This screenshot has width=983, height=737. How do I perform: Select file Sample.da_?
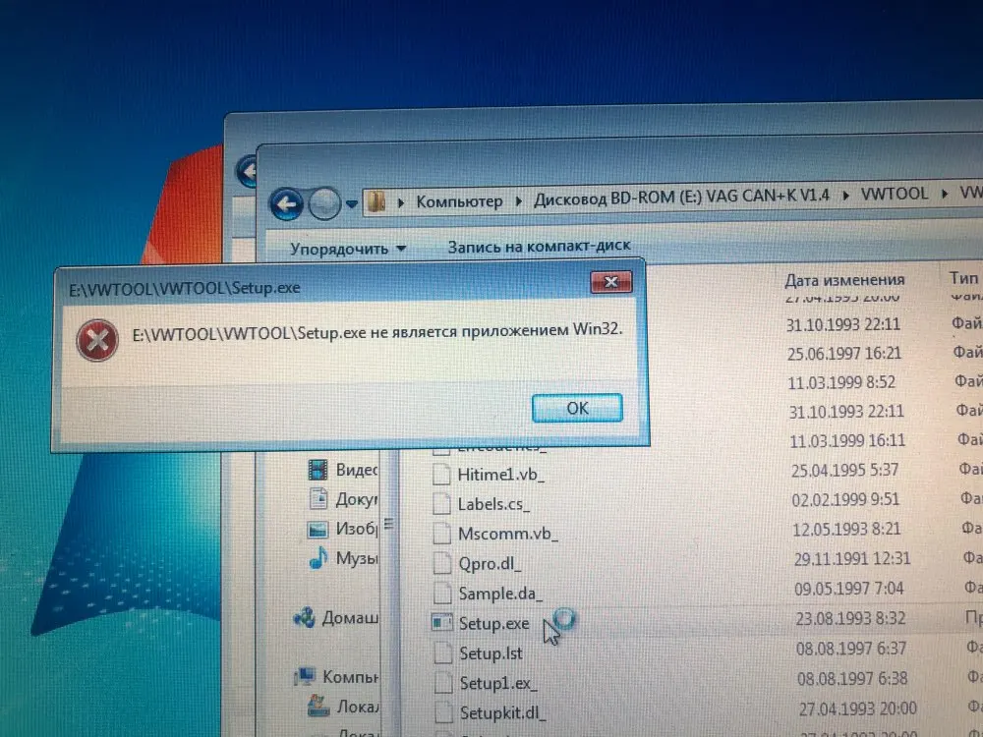point(500,593)
